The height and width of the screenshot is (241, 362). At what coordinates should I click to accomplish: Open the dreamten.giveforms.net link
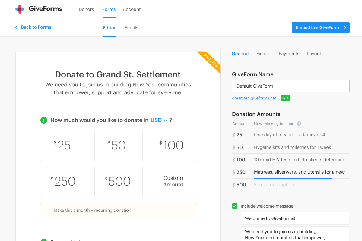tap(254, 98)
